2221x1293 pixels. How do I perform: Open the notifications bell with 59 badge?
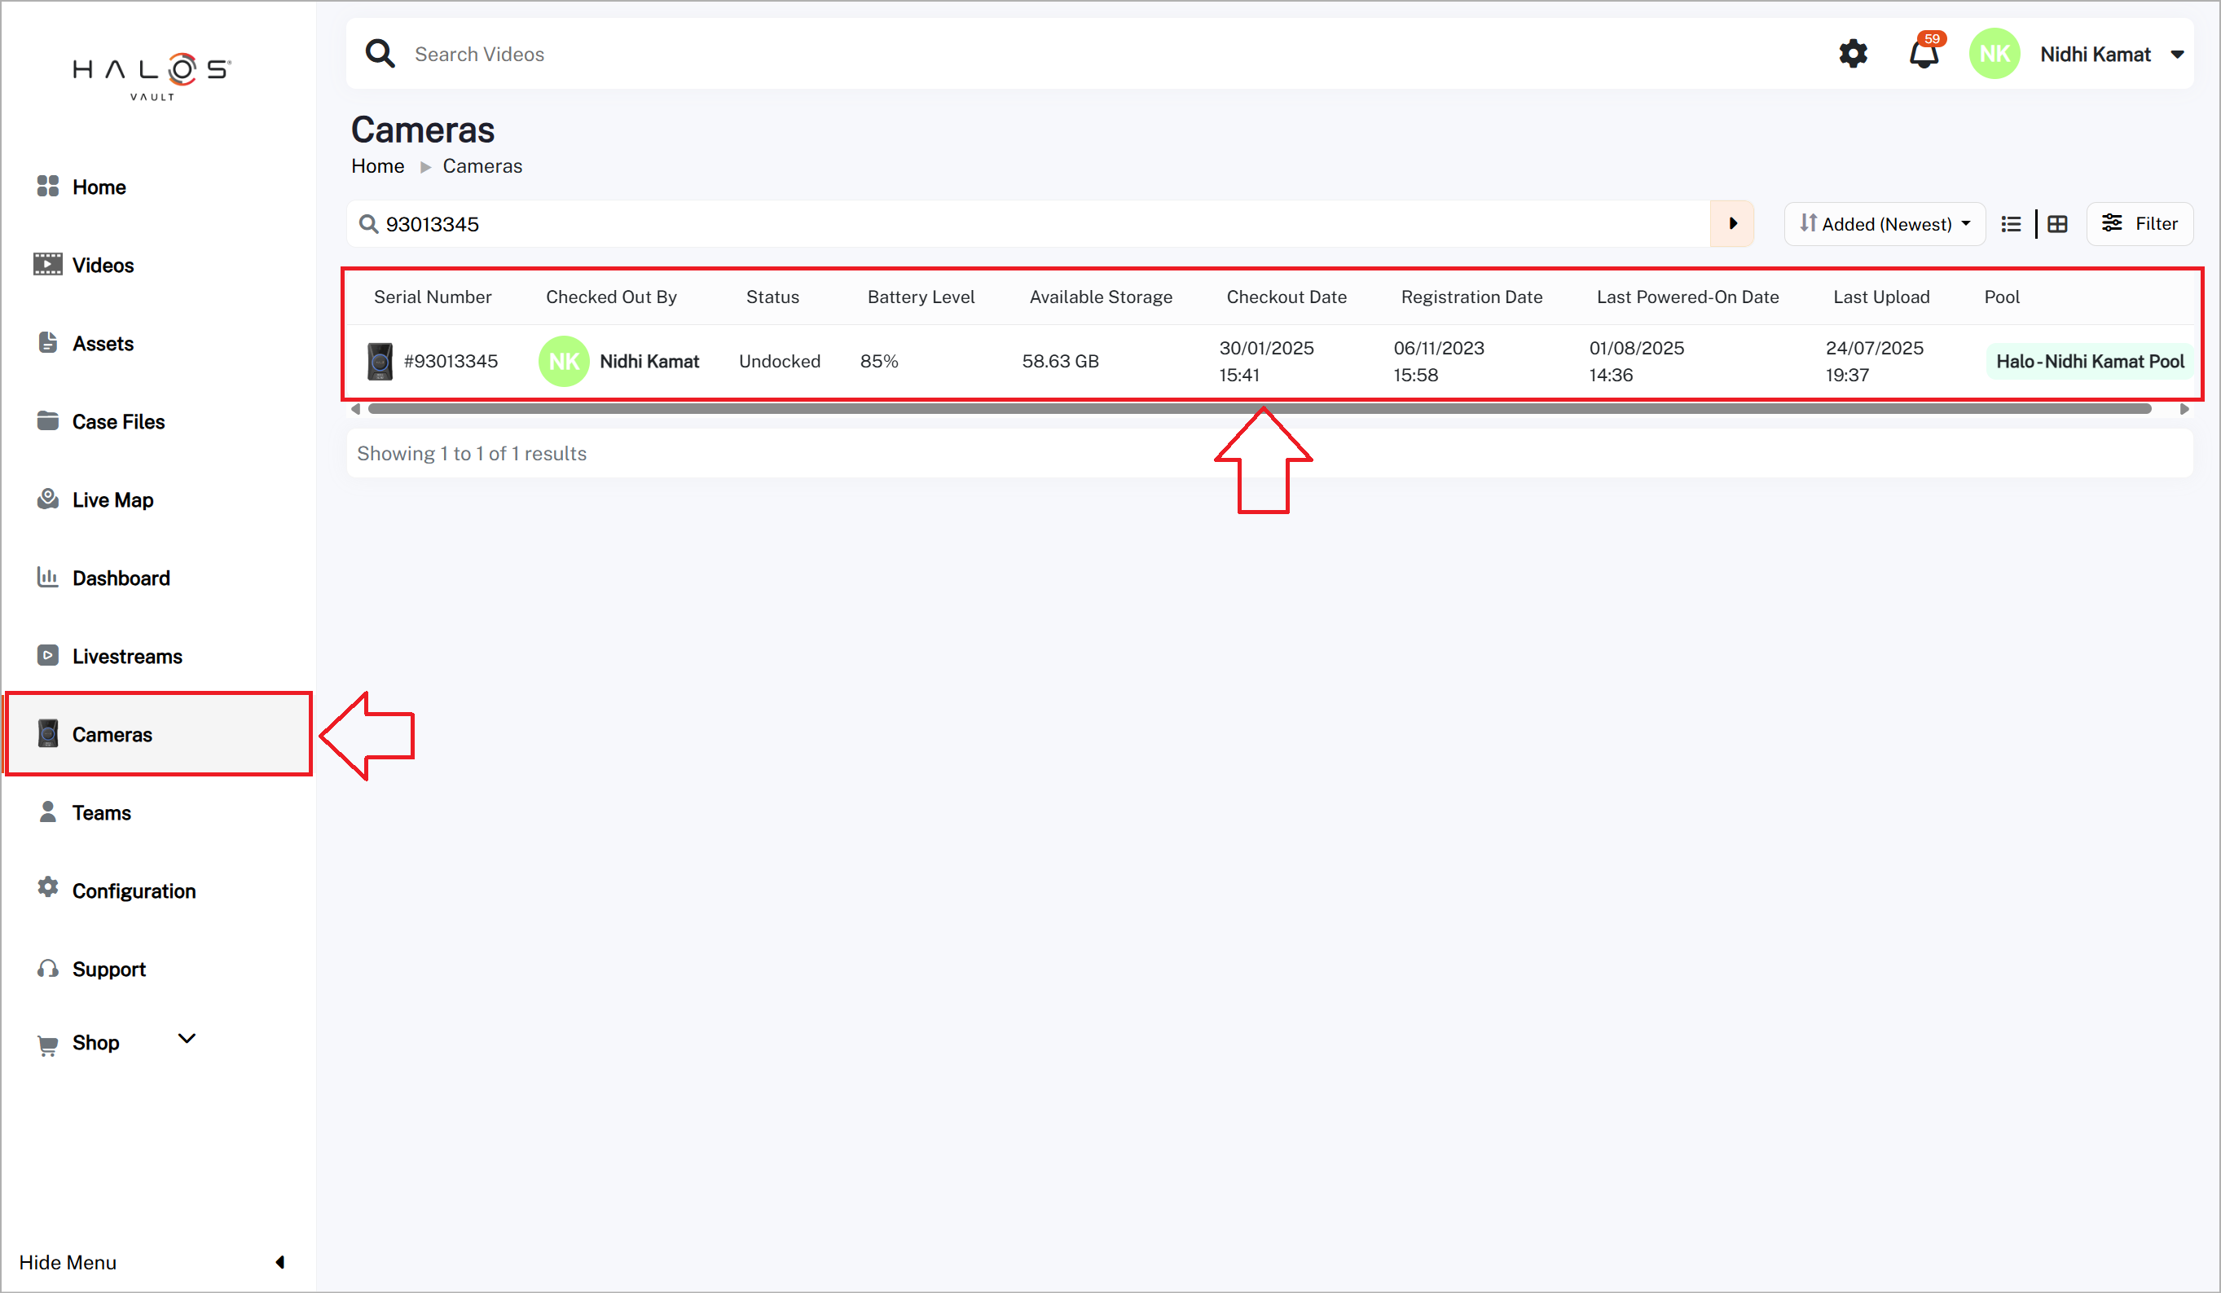1925,52
